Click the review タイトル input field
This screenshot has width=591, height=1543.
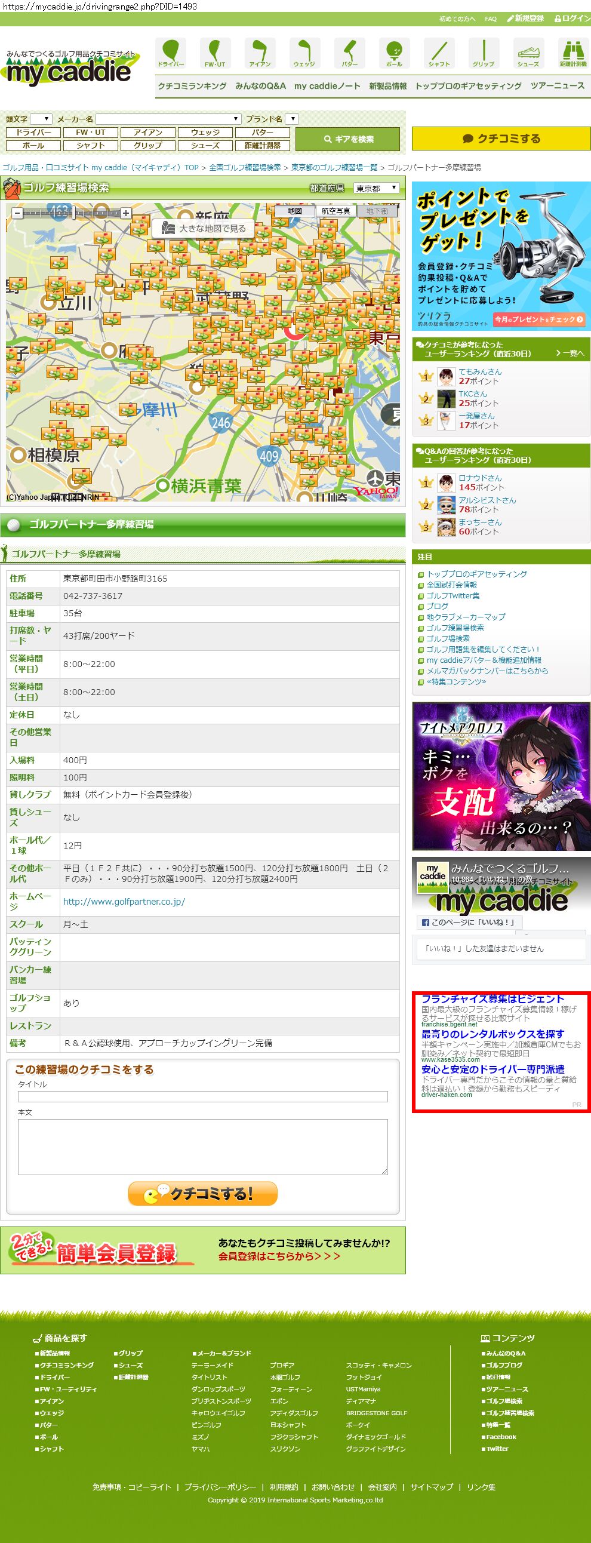(203, 1096)
